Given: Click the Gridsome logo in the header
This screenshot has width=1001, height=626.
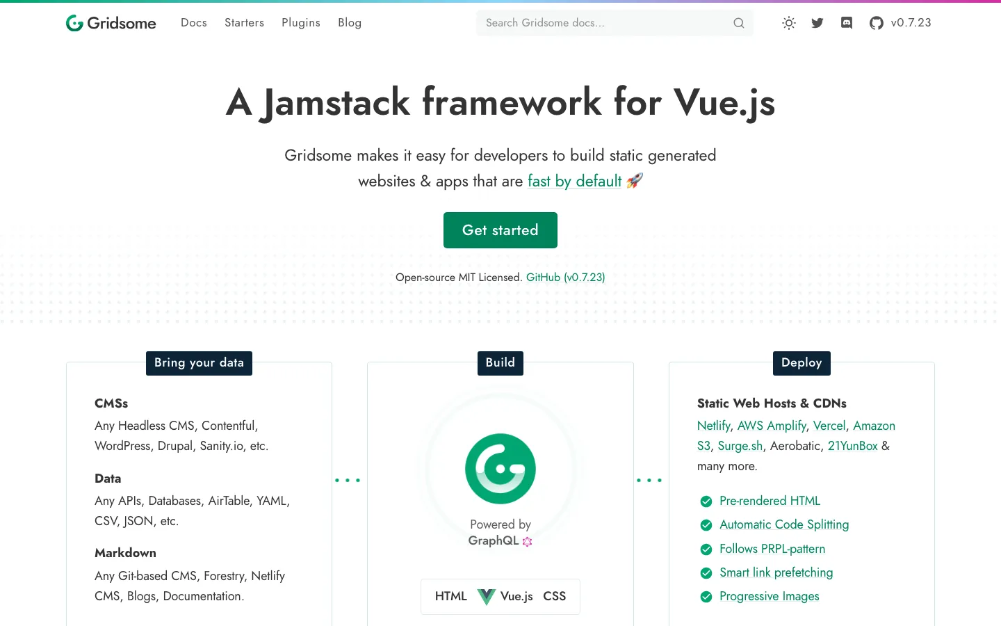Looking at the screenshot, I should [111, 23].
